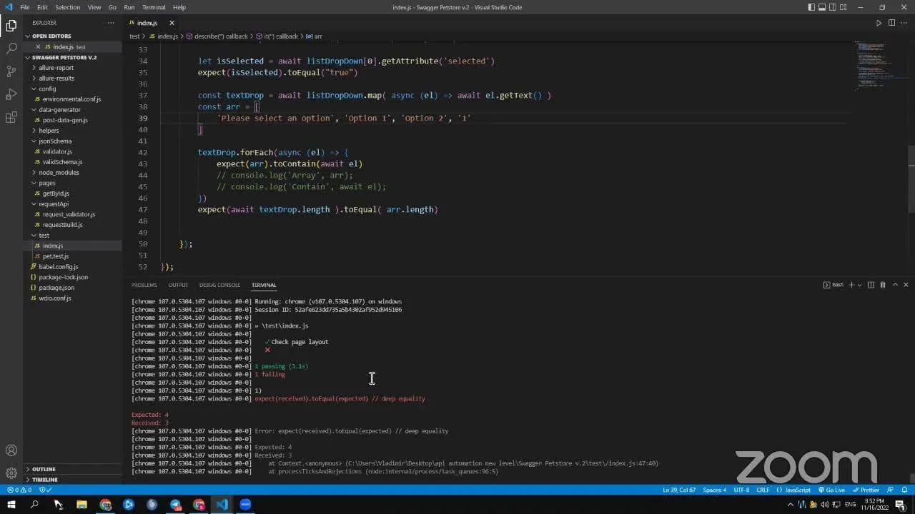Maximize terminal panel with chevron toggle
This screenshot has width=915, height=514.
(895, 284)
